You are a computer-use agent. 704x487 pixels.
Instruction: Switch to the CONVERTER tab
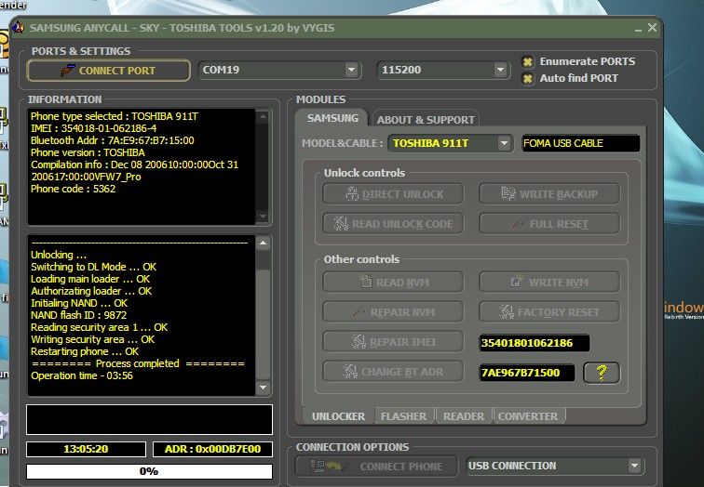528,416
